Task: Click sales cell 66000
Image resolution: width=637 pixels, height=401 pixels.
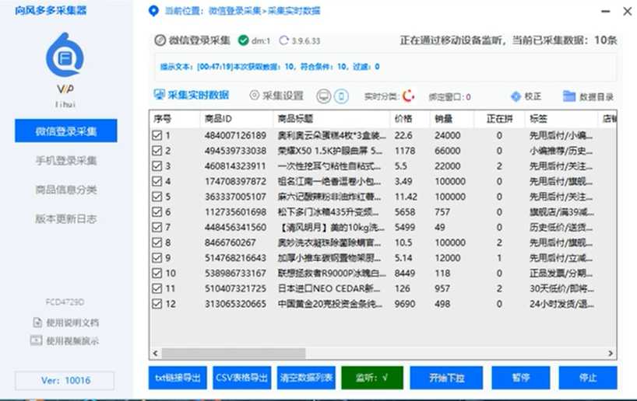Action: [x=447, y=151]
